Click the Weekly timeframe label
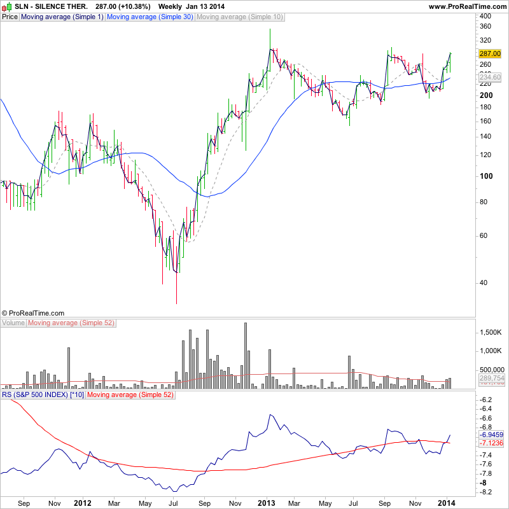 (170, 6)
